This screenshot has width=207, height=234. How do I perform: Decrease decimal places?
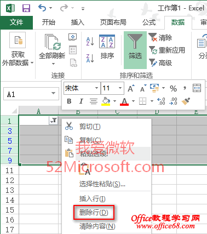pos(173,101)
